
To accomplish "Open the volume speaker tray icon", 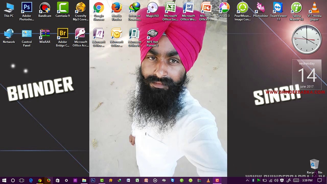I will coord(276,180).
